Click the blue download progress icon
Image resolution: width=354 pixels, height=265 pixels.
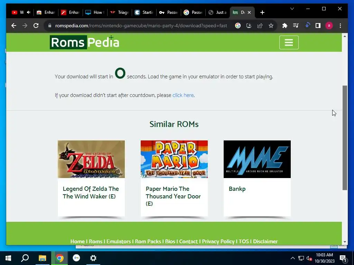pyautogui.click(x=307, y=26)
